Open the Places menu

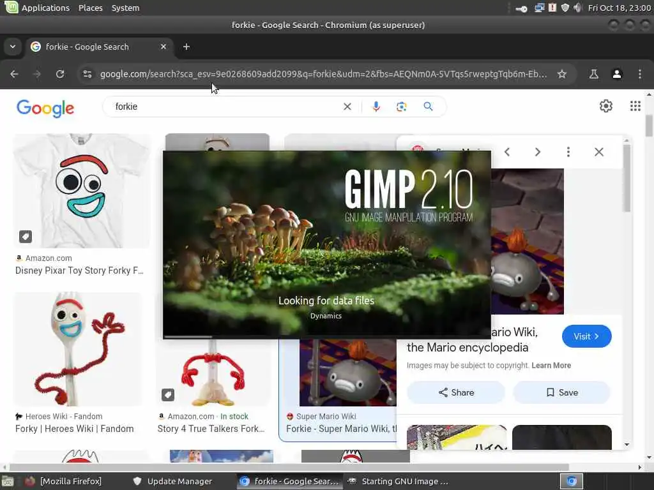point(91,8)
